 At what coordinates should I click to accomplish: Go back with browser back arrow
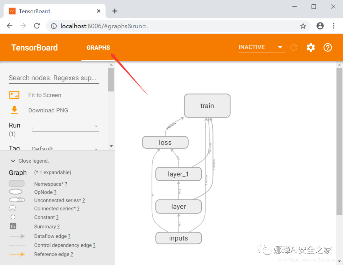(x=10, y=26)
